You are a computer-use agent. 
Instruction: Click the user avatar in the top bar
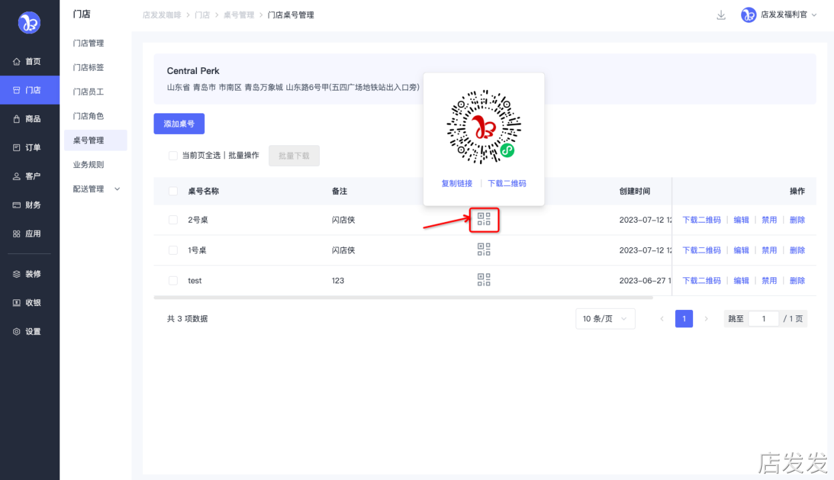pyautogui.click(x=749, y=15)
